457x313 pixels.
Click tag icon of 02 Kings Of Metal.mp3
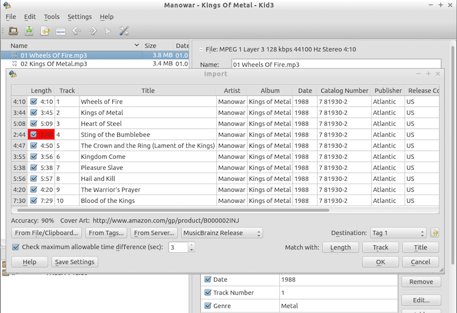point(14,64)
